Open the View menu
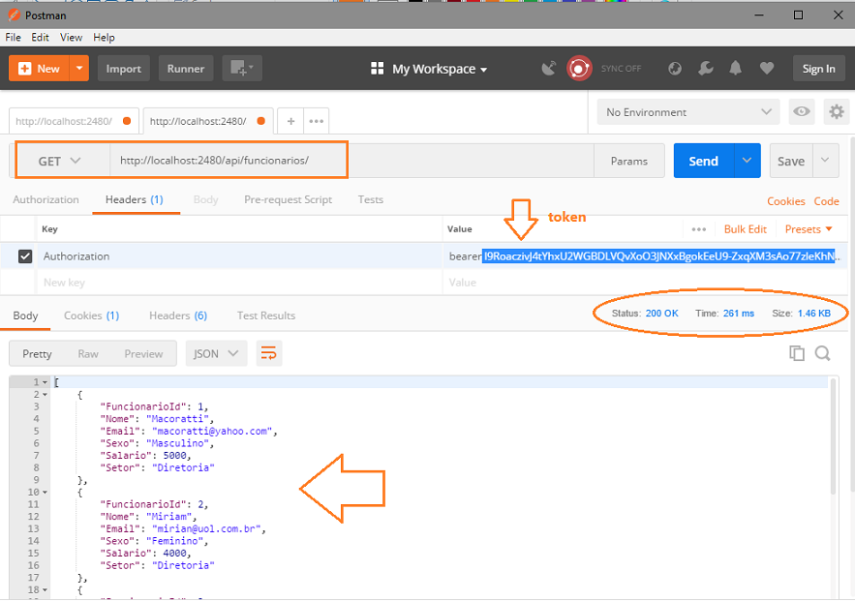The image size is (855, 601). click(x=71, y=37)
